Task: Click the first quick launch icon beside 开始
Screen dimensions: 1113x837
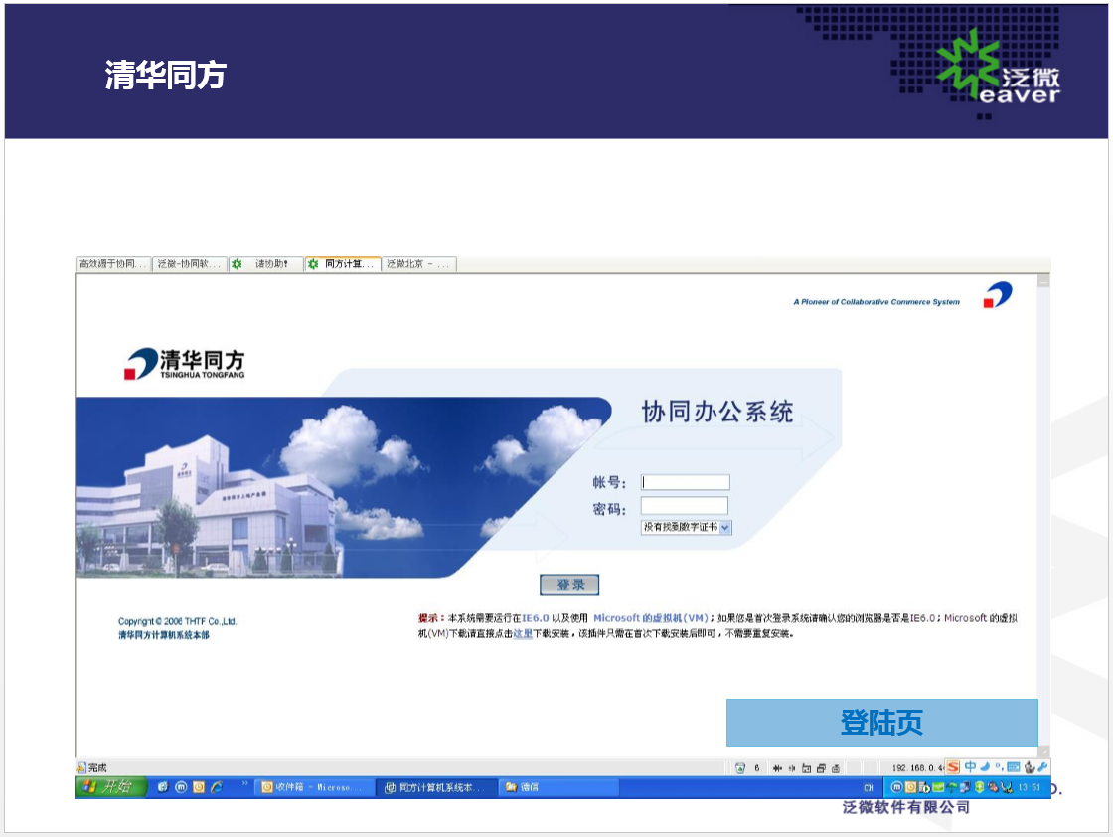Action: (163, 787)
